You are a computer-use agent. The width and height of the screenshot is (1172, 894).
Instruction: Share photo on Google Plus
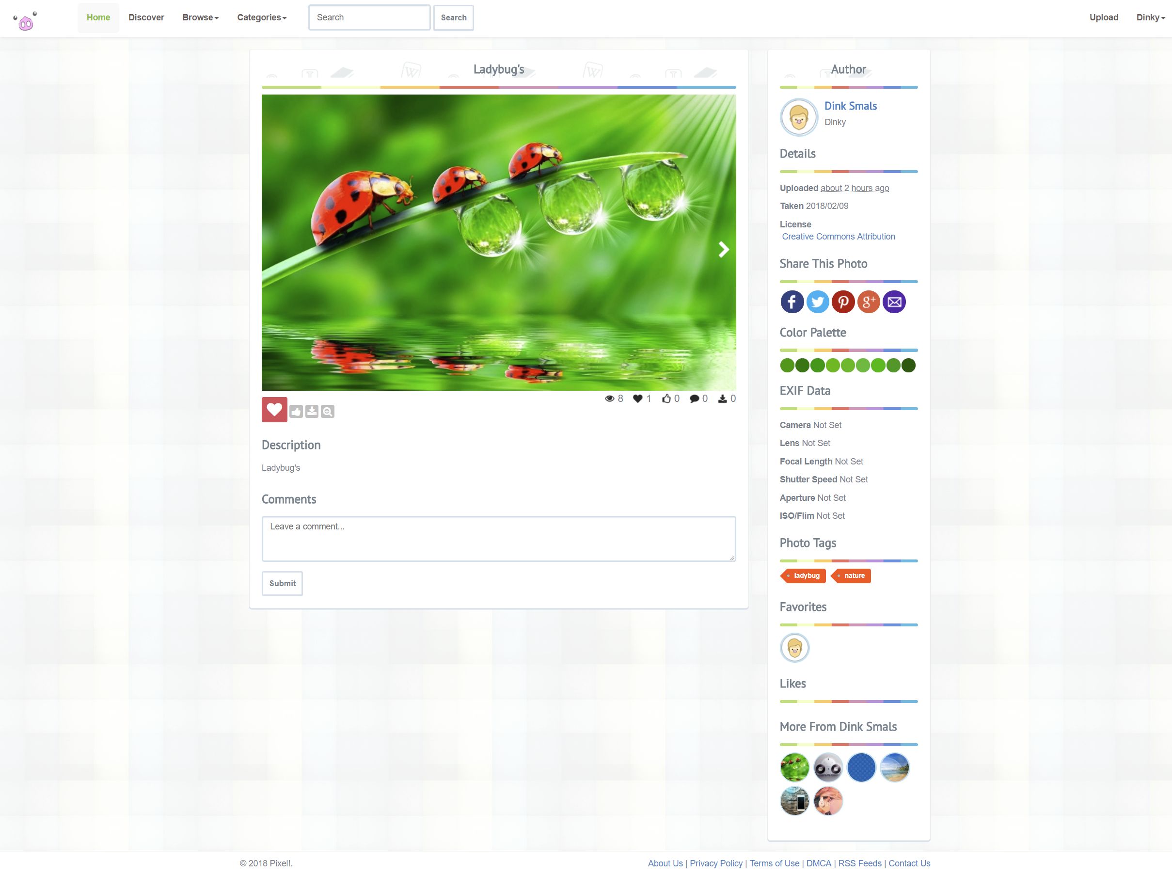[868, 302]
